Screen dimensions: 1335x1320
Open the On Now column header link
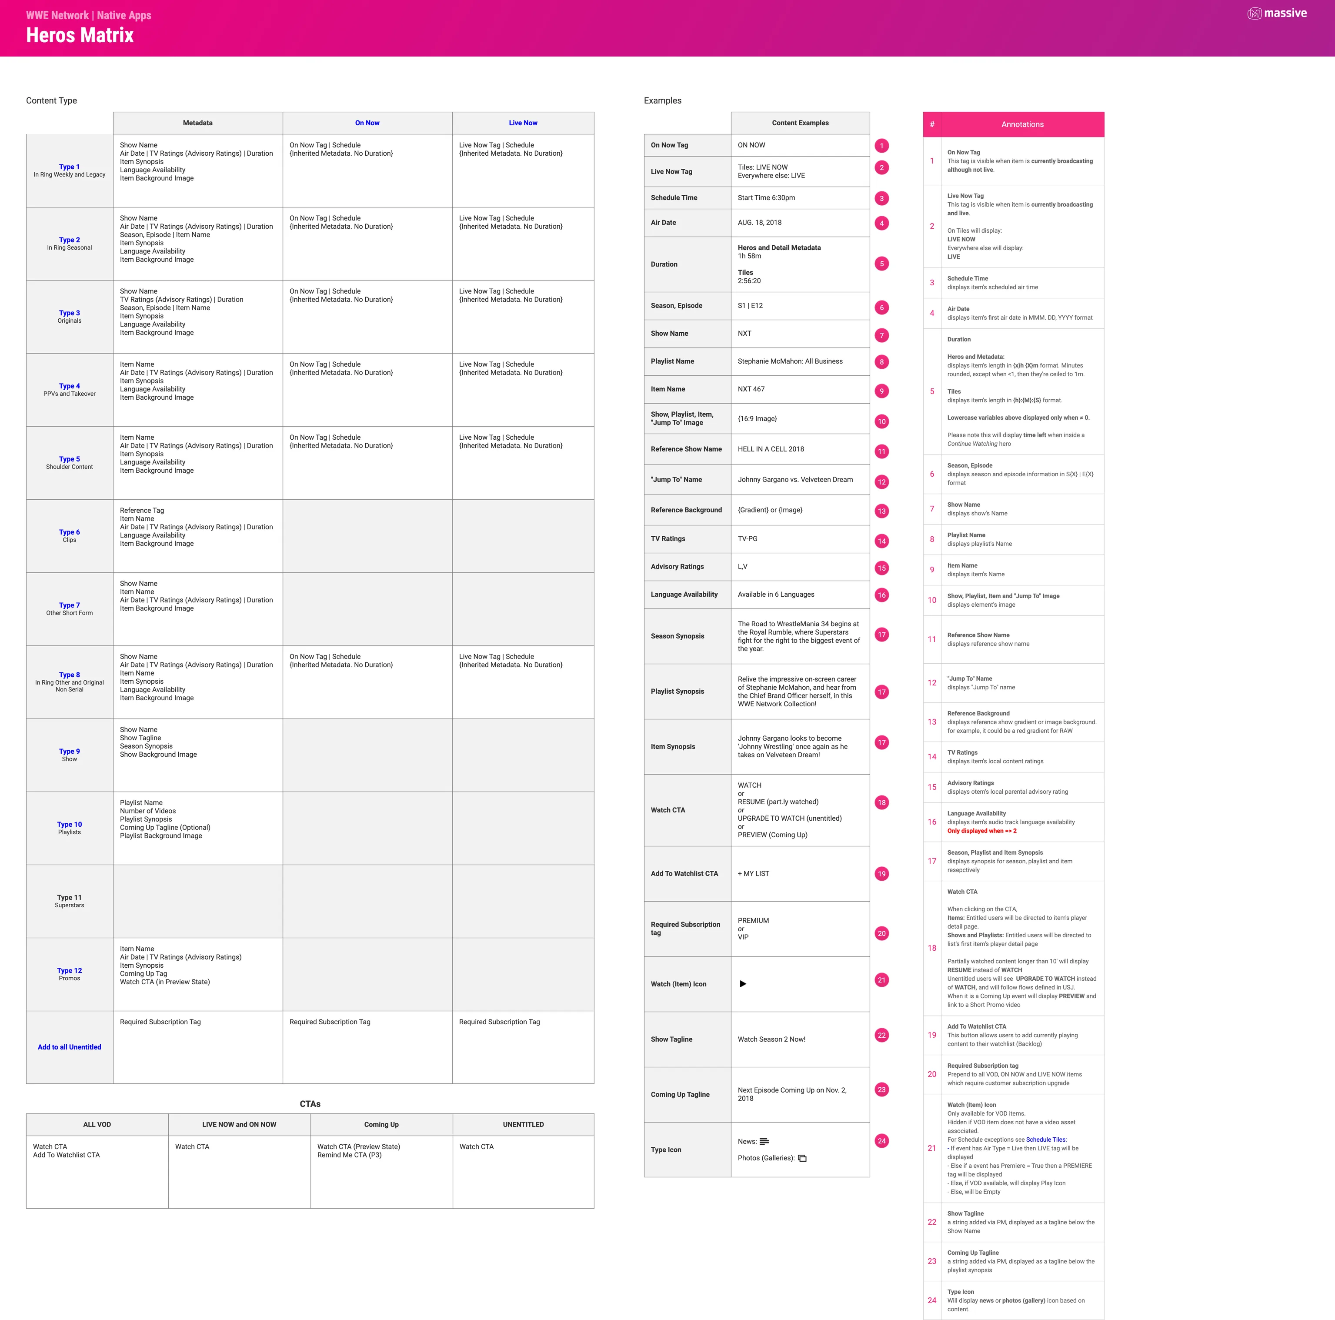click(367, 123)
